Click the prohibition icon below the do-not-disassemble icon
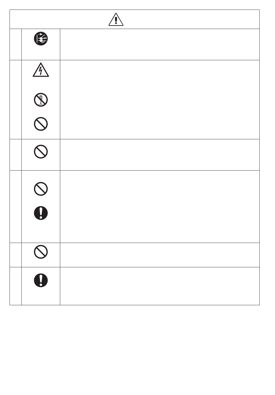 pyautogui.click(x=41, y=124)
